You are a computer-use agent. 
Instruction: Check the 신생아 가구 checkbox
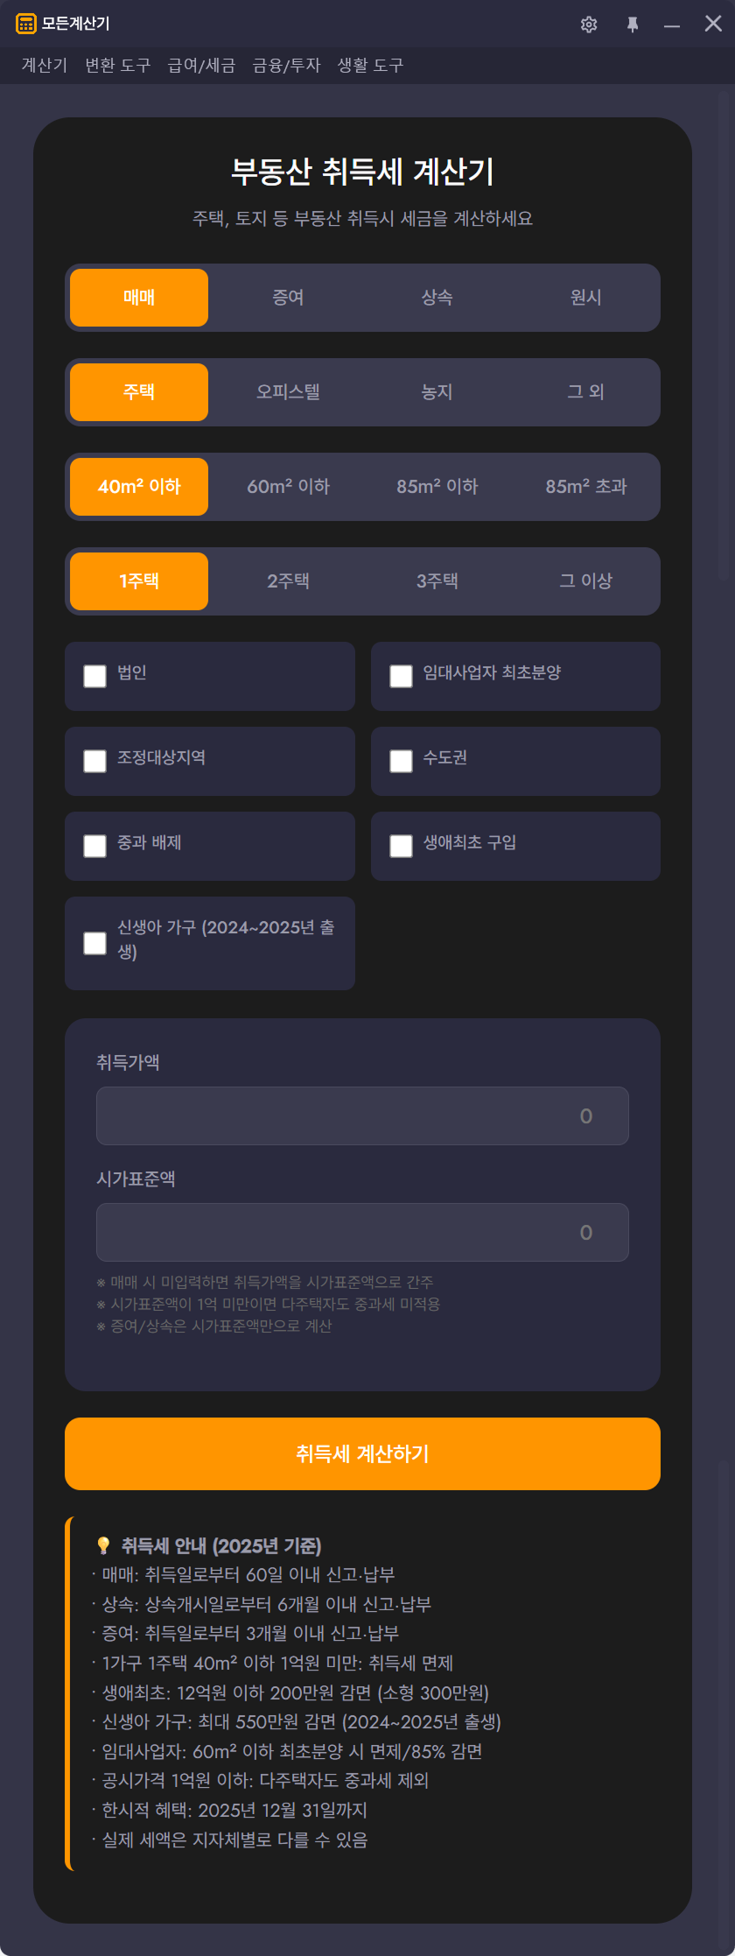tap(94, 943)
